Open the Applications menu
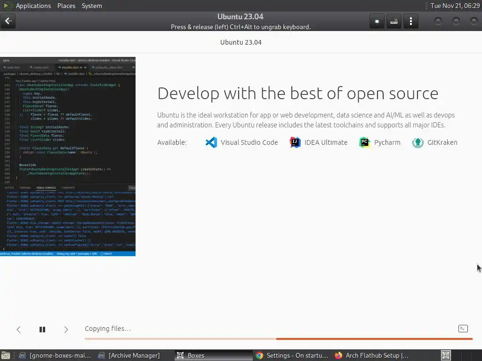482x361 pixels. pyautogui.click(x=33, y=6)
